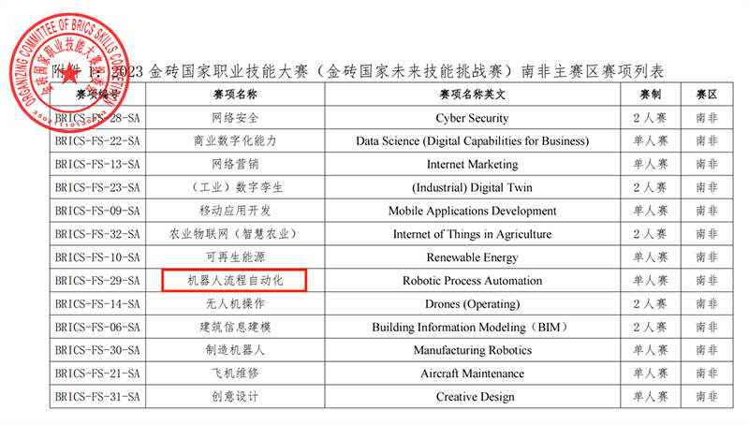Select the 赛项名称英文 column header
This screenshot has height=425, width=749.
coord(472,95)
